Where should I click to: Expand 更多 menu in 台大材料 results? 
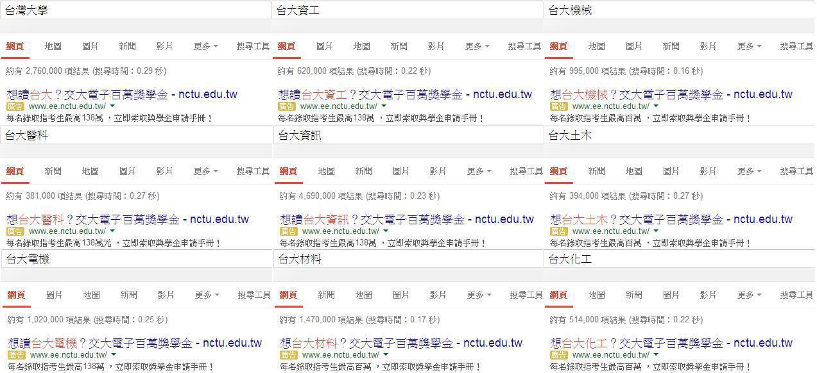[479, 295]
